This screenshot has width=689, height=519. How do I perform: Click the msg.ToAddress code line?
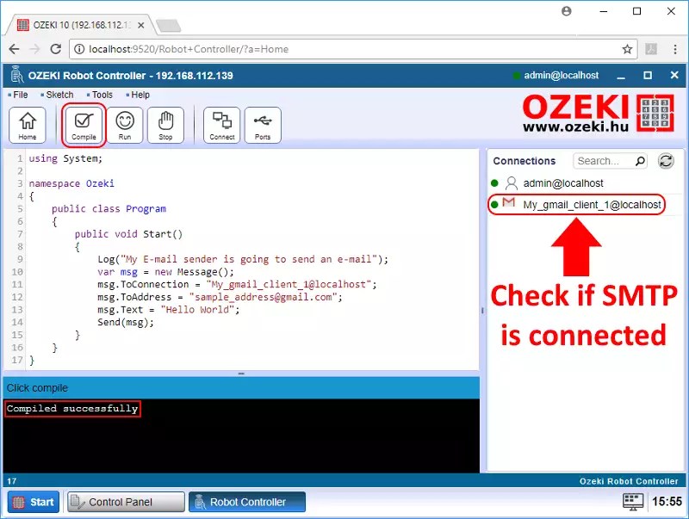(220, 297)
